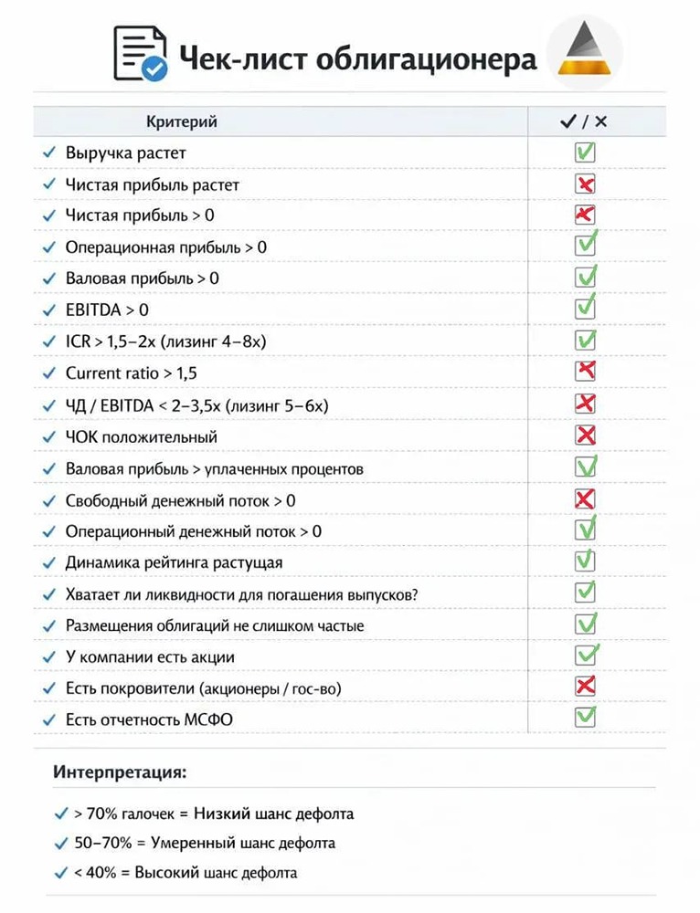Toggle the checkbox for Есть отчетность МСФО
Image resolution: width=700 pixels, height=913 pixels.
585,717
